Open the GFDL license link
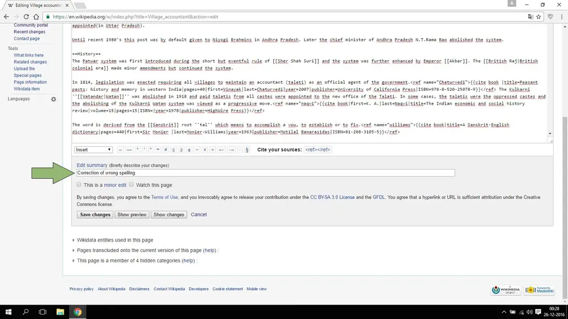This screenshot has width=568, height=319. tap(378, 198)
